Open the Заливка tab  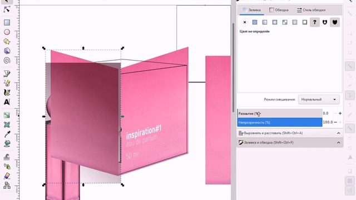tap(252, 10)
